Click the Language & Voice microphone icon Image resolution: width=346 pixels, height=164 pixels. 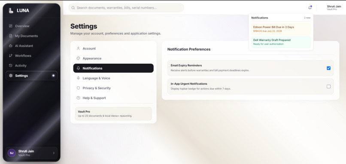point(78,78)
